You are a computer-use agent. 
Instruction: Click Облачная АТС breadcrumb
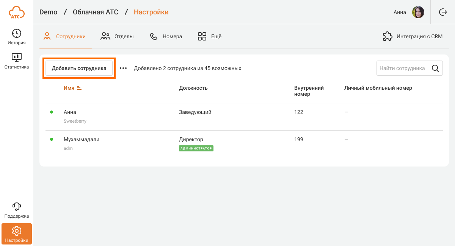tap(95, 12)
